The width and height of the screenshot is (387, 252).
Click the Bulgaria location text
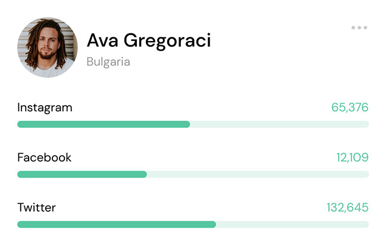coord(108,62)
